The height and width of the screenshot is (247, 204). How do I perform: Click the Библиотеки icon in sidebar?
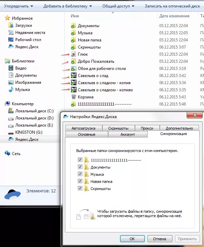[x=7, y=61]
